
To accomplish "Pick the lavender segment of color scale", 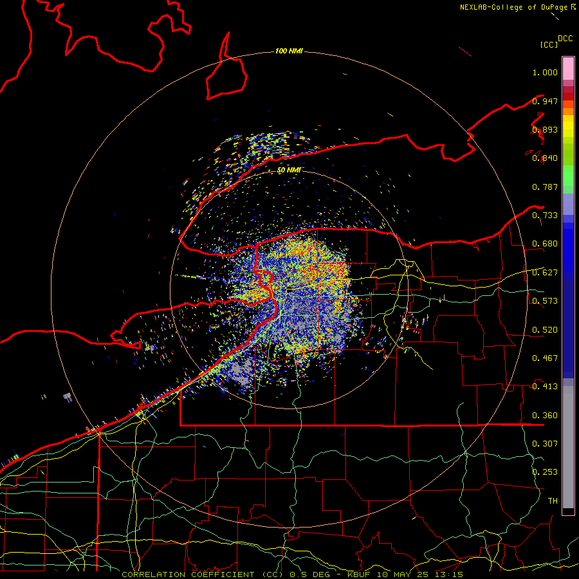I will tap(568, 204).
